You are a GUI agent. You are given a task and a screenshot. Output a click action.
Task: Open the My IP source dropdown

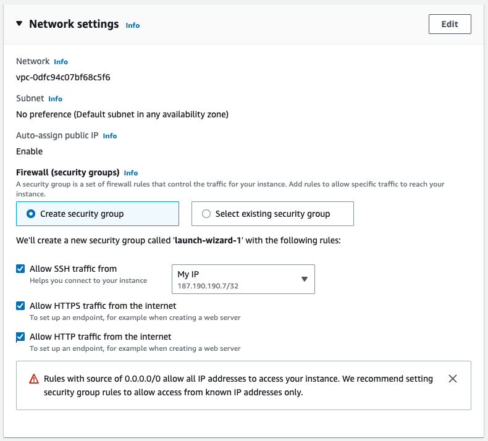(243, 279)
